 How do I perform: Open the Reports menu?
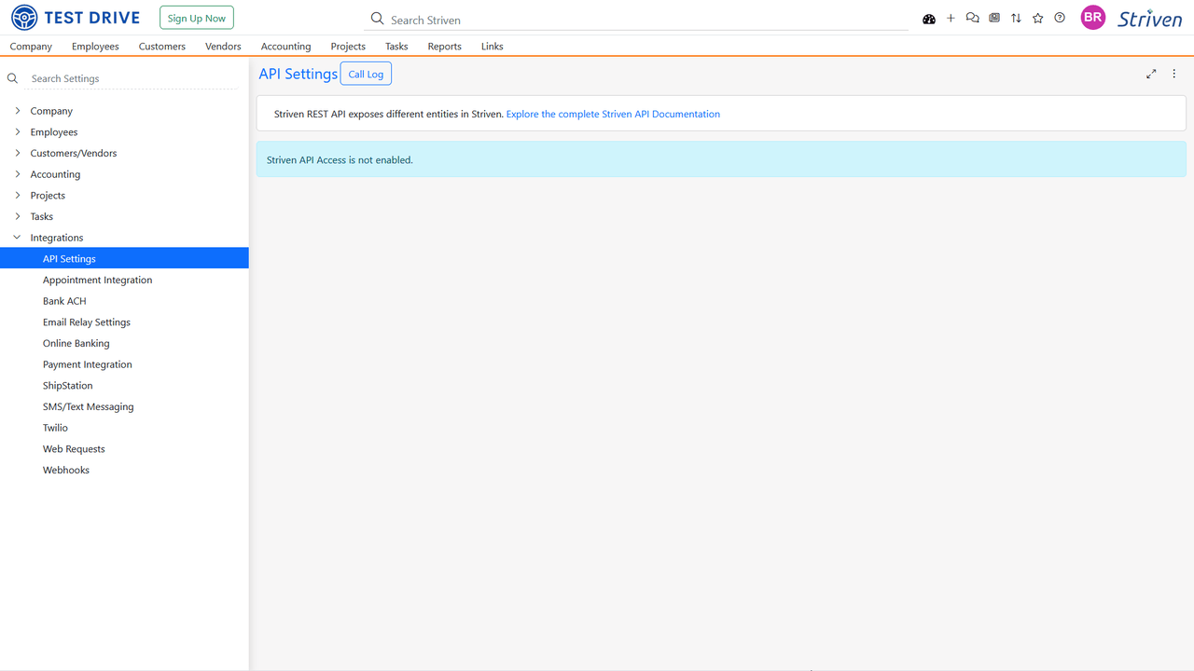(x=444, y=46)
